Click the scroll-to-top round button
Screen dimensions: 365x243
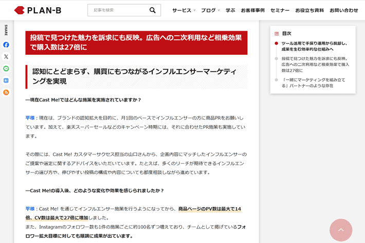pos(341,230)
